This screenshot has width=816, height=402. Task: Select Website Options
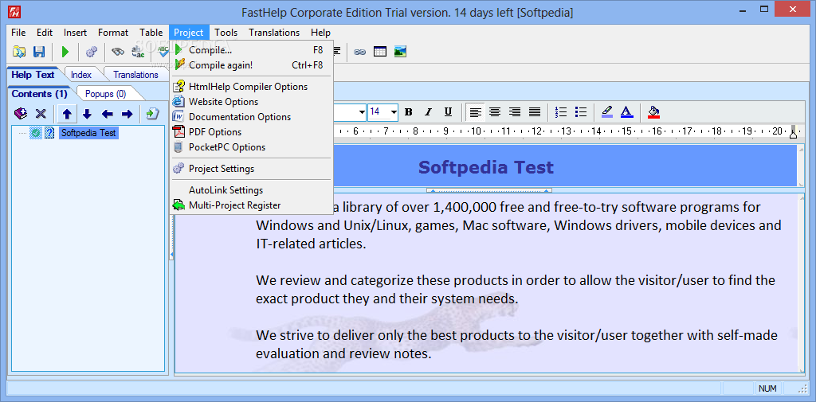pyautogui.click(x=251, y=101)
